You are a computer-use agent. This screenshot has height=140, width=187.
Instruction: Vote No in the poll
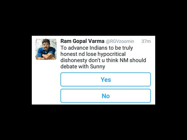[106, 96]
